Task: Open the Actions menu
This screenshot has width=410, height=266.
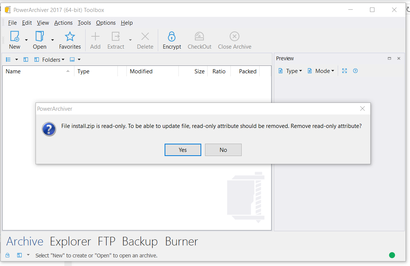Action: click(63, 23)
